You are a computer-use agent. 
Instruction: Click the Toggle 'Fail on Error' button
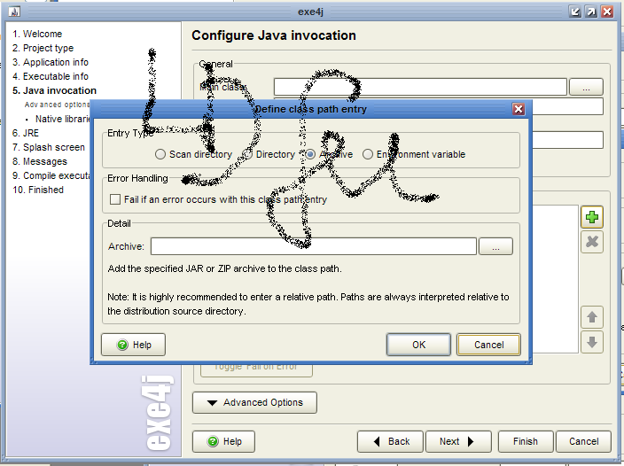pos(255,369)
